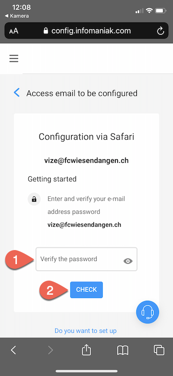The image size is (173, 376).
Task: Click the CHECK button
Action: [x=86, y=290]
